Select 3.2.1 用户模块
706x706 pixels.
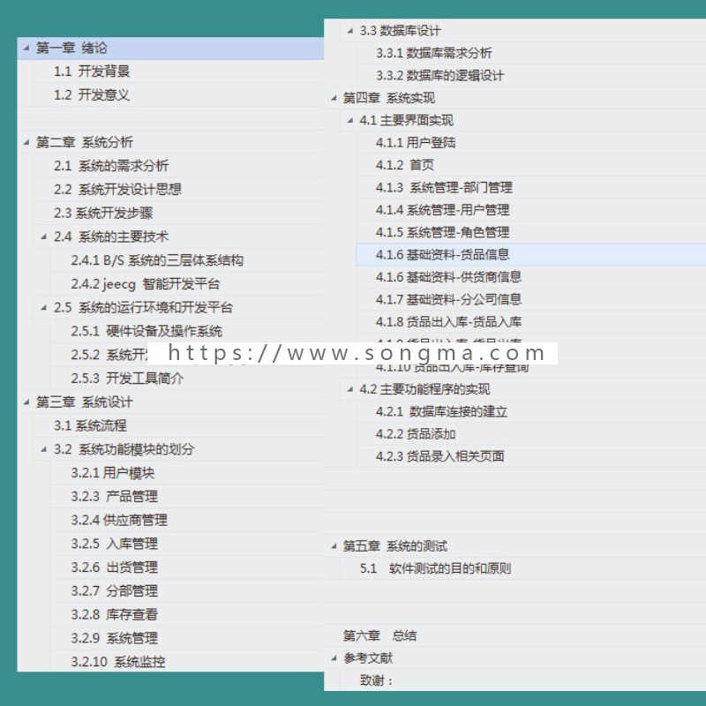113,473
